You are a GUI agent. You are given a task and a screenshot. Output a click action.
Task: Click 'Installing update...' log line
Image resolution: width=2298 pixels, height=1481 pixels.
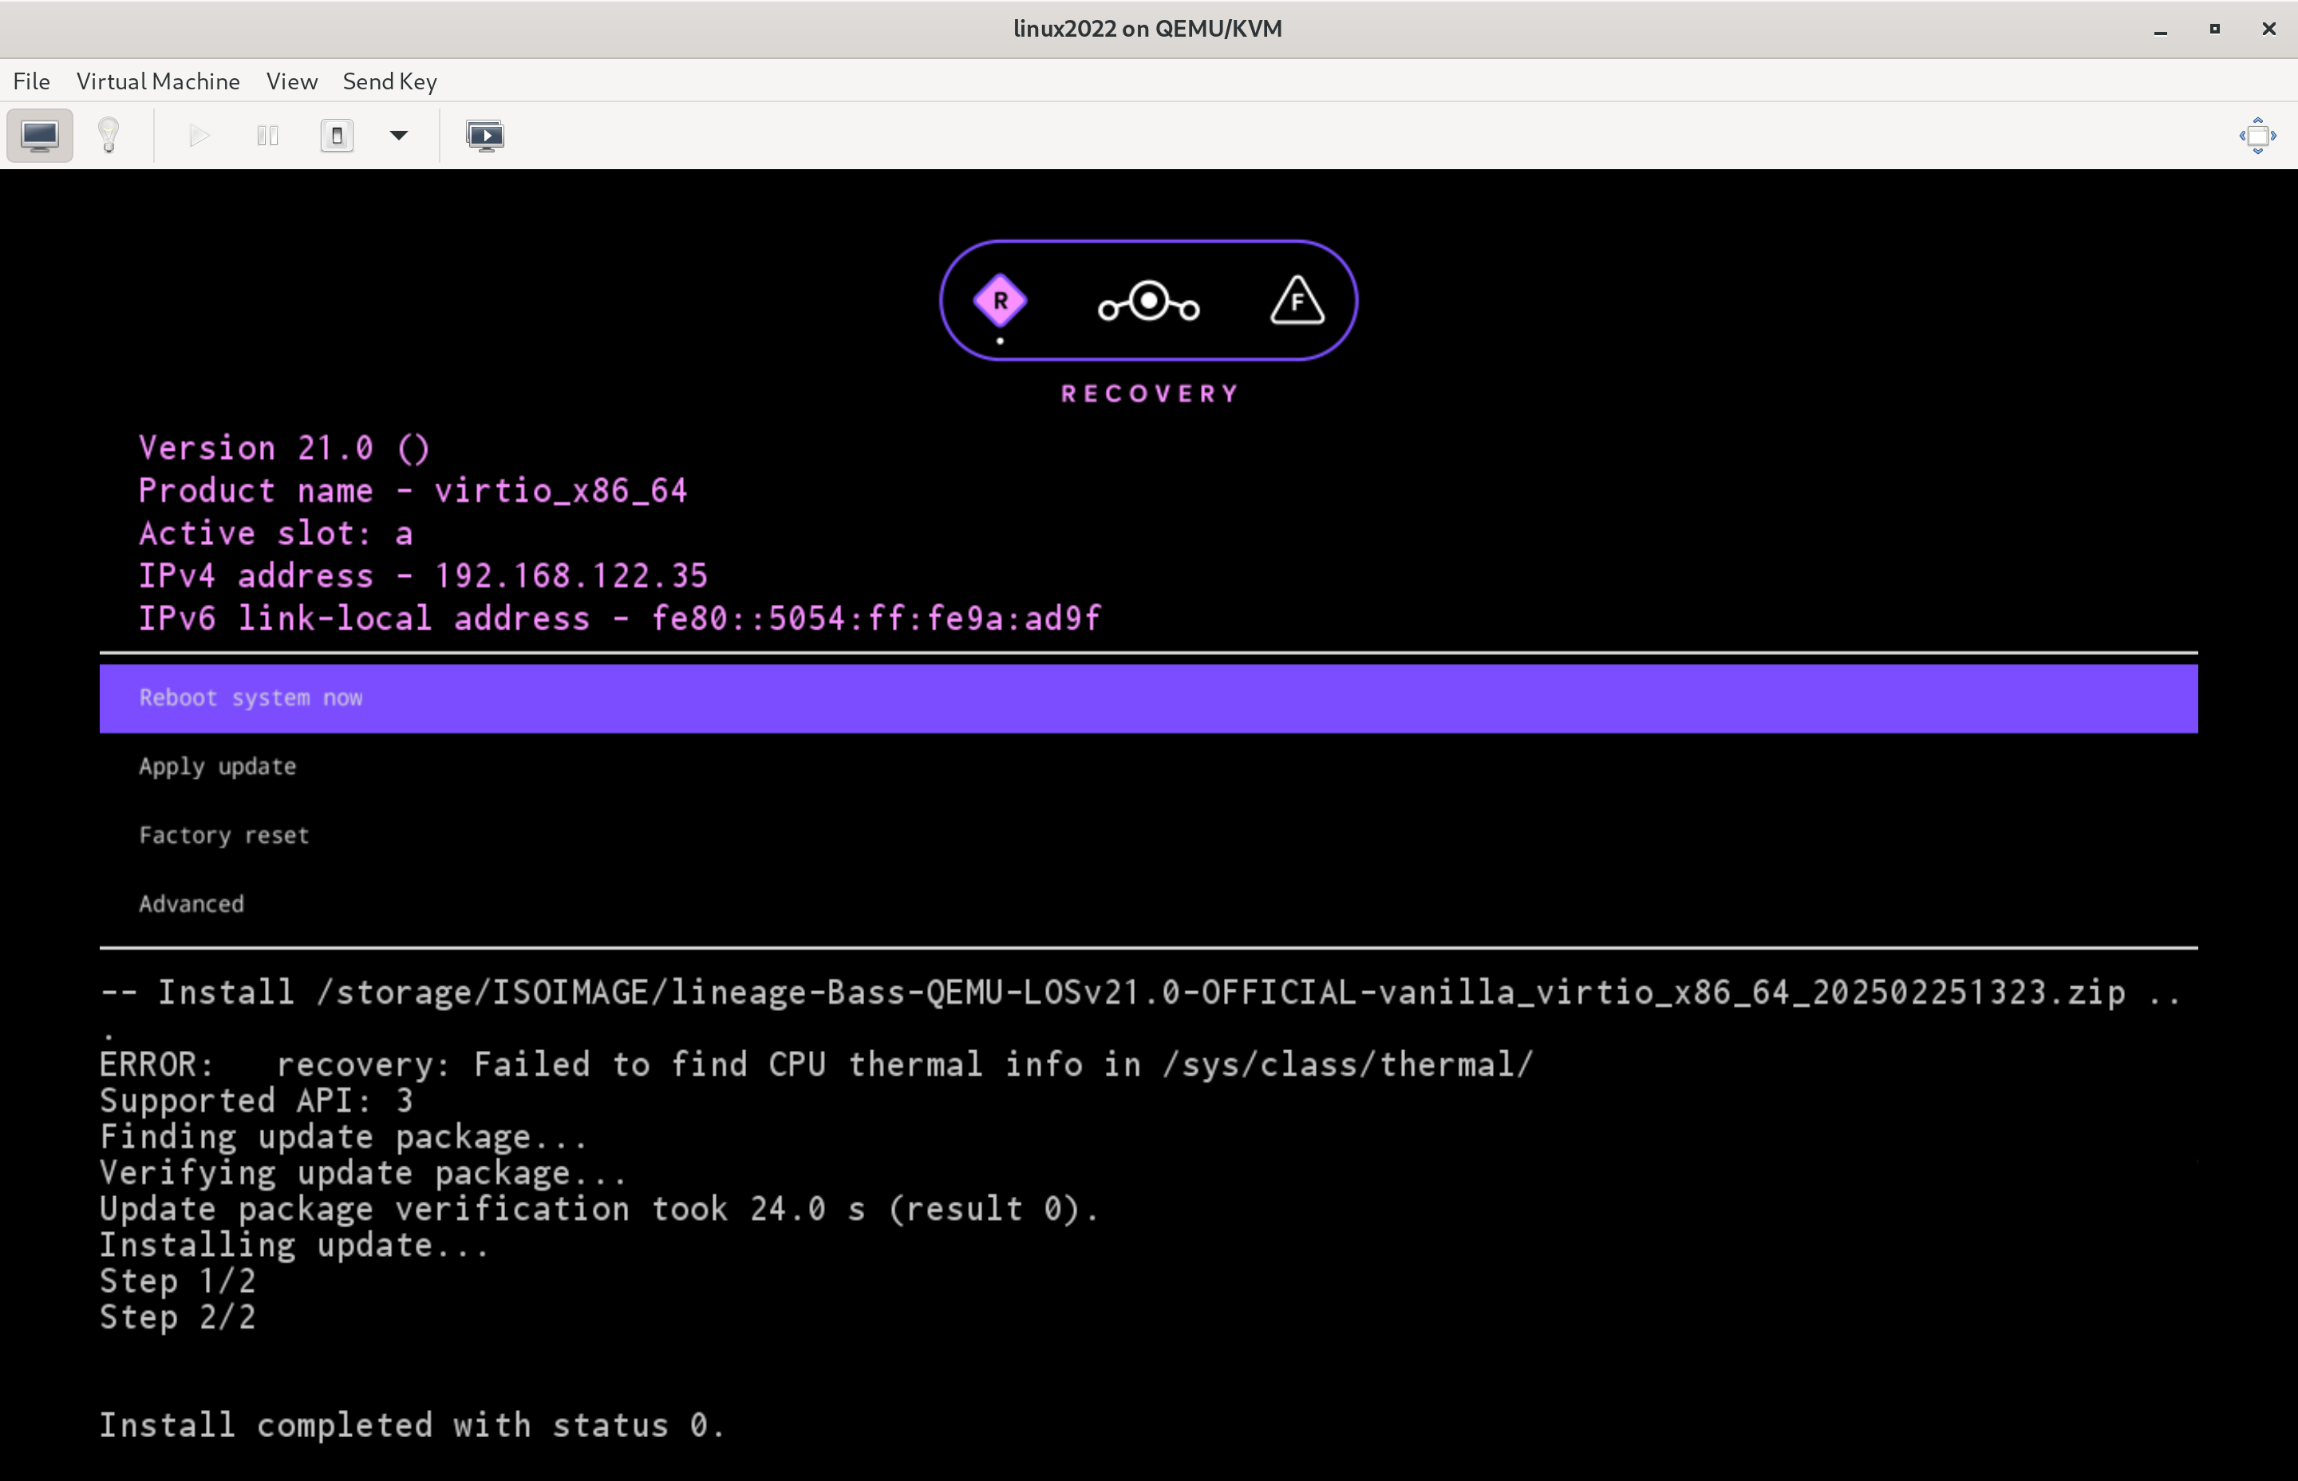click(x=294, y=1246)
